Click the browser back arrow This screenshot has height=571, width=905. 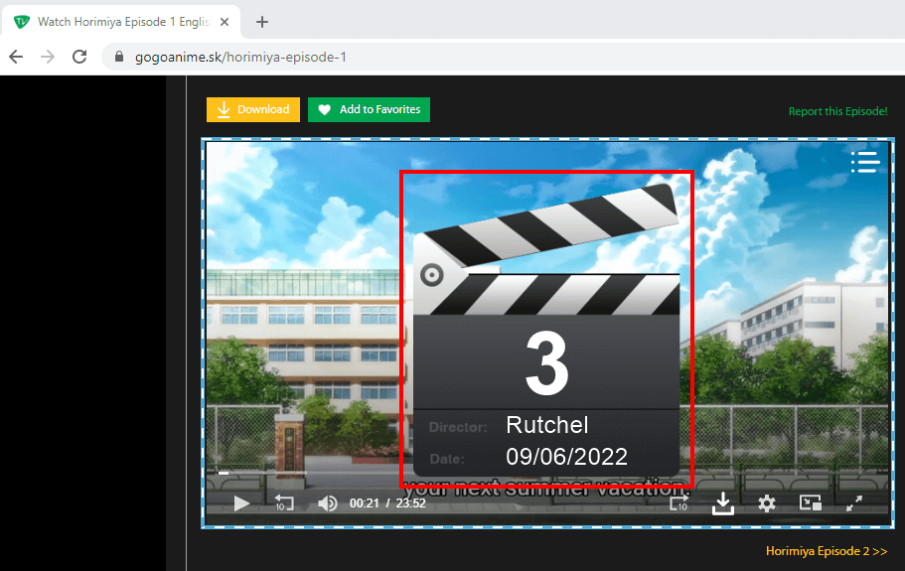point(16,57)
